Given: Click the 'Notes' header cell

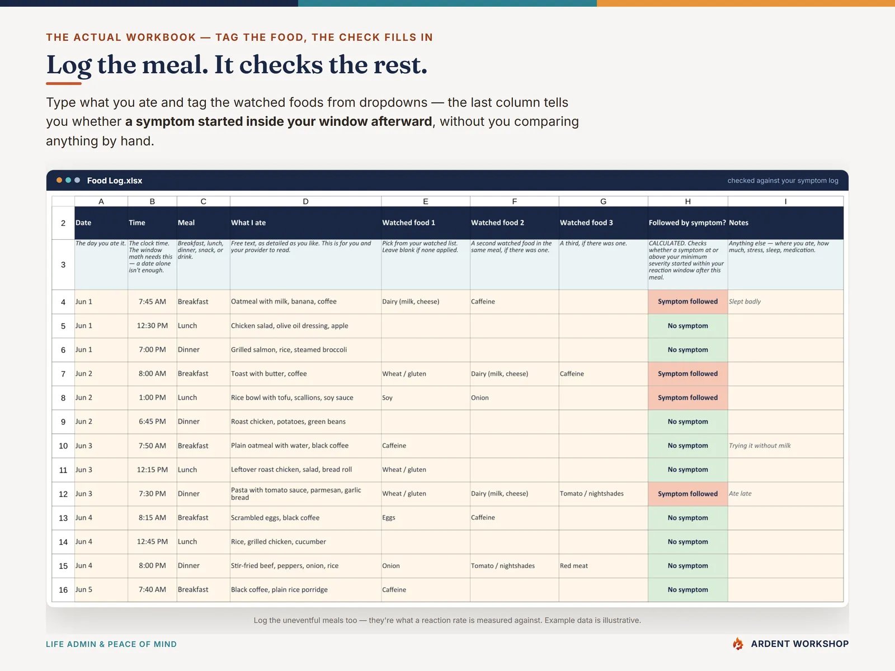Looking at the screenshot, I should coord(785,223).
